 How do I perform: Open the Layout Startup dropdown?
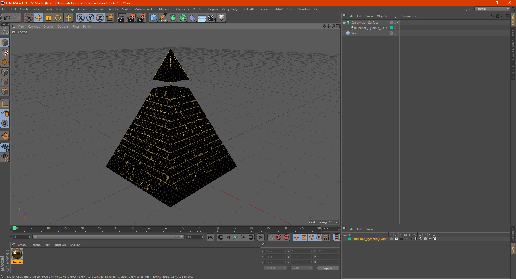coord(492,9)
